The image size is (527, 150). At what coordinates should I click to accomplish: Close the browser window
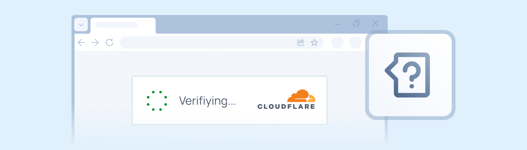[x=375, y=23]
